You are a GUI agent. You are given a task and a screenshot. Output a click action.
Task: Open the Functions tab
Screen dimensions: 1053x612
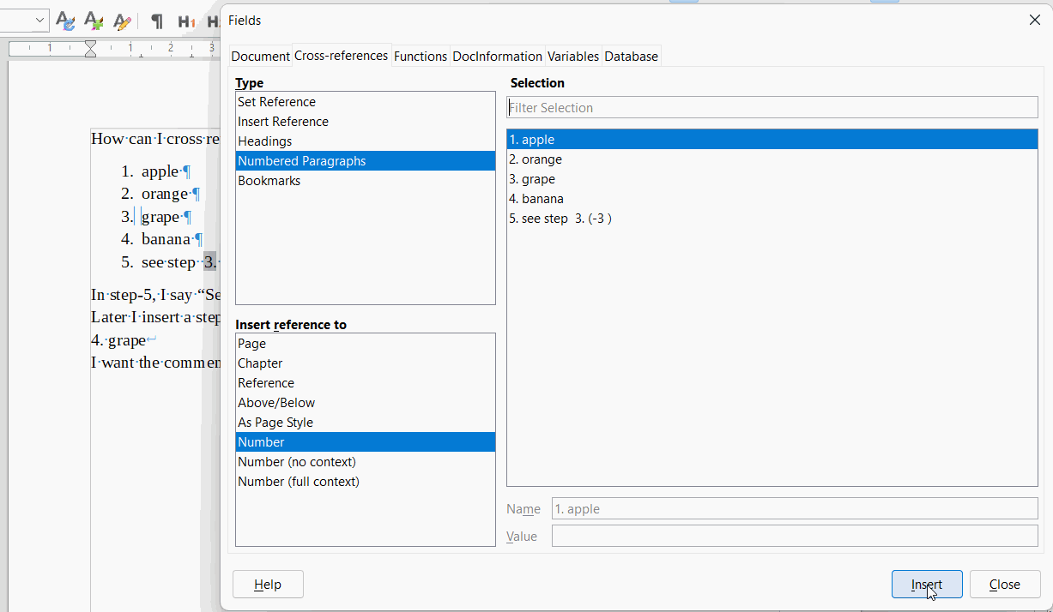coord(420,57)
